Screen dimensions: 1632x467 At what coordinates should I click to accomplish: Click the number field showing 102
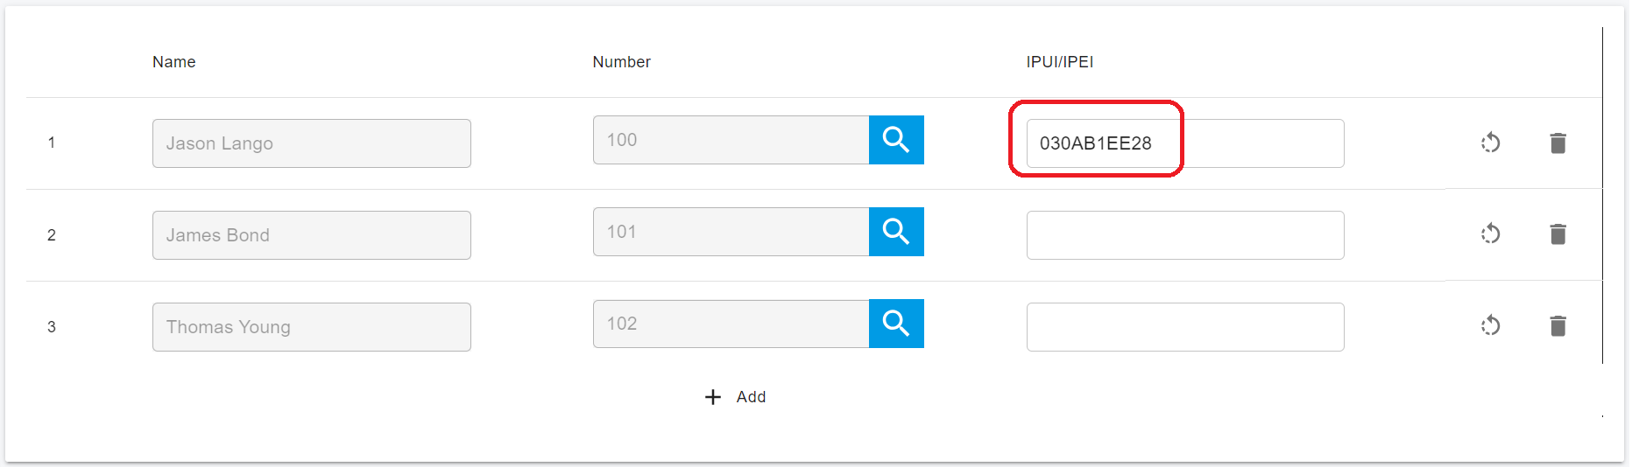coord(731,324)
